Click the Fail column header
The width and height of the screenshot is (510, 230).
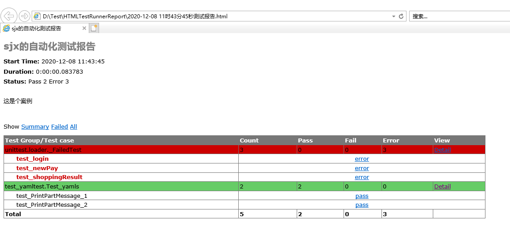pyautogui.click(x=351, y=140)
